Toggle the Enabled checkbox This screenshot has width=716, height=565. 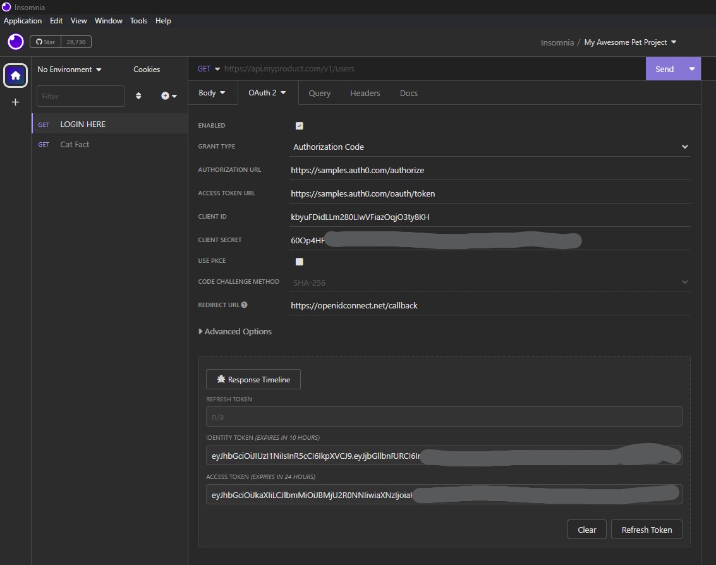coord(300,126)
